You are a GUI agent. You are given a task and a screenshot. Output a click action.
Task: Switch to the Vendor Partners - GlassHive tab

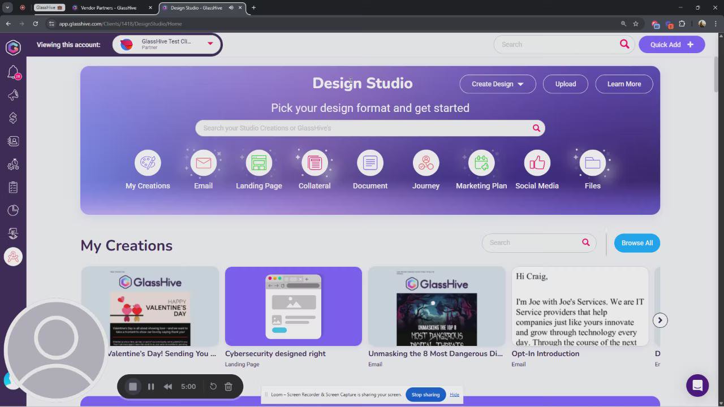coord(112,8)
